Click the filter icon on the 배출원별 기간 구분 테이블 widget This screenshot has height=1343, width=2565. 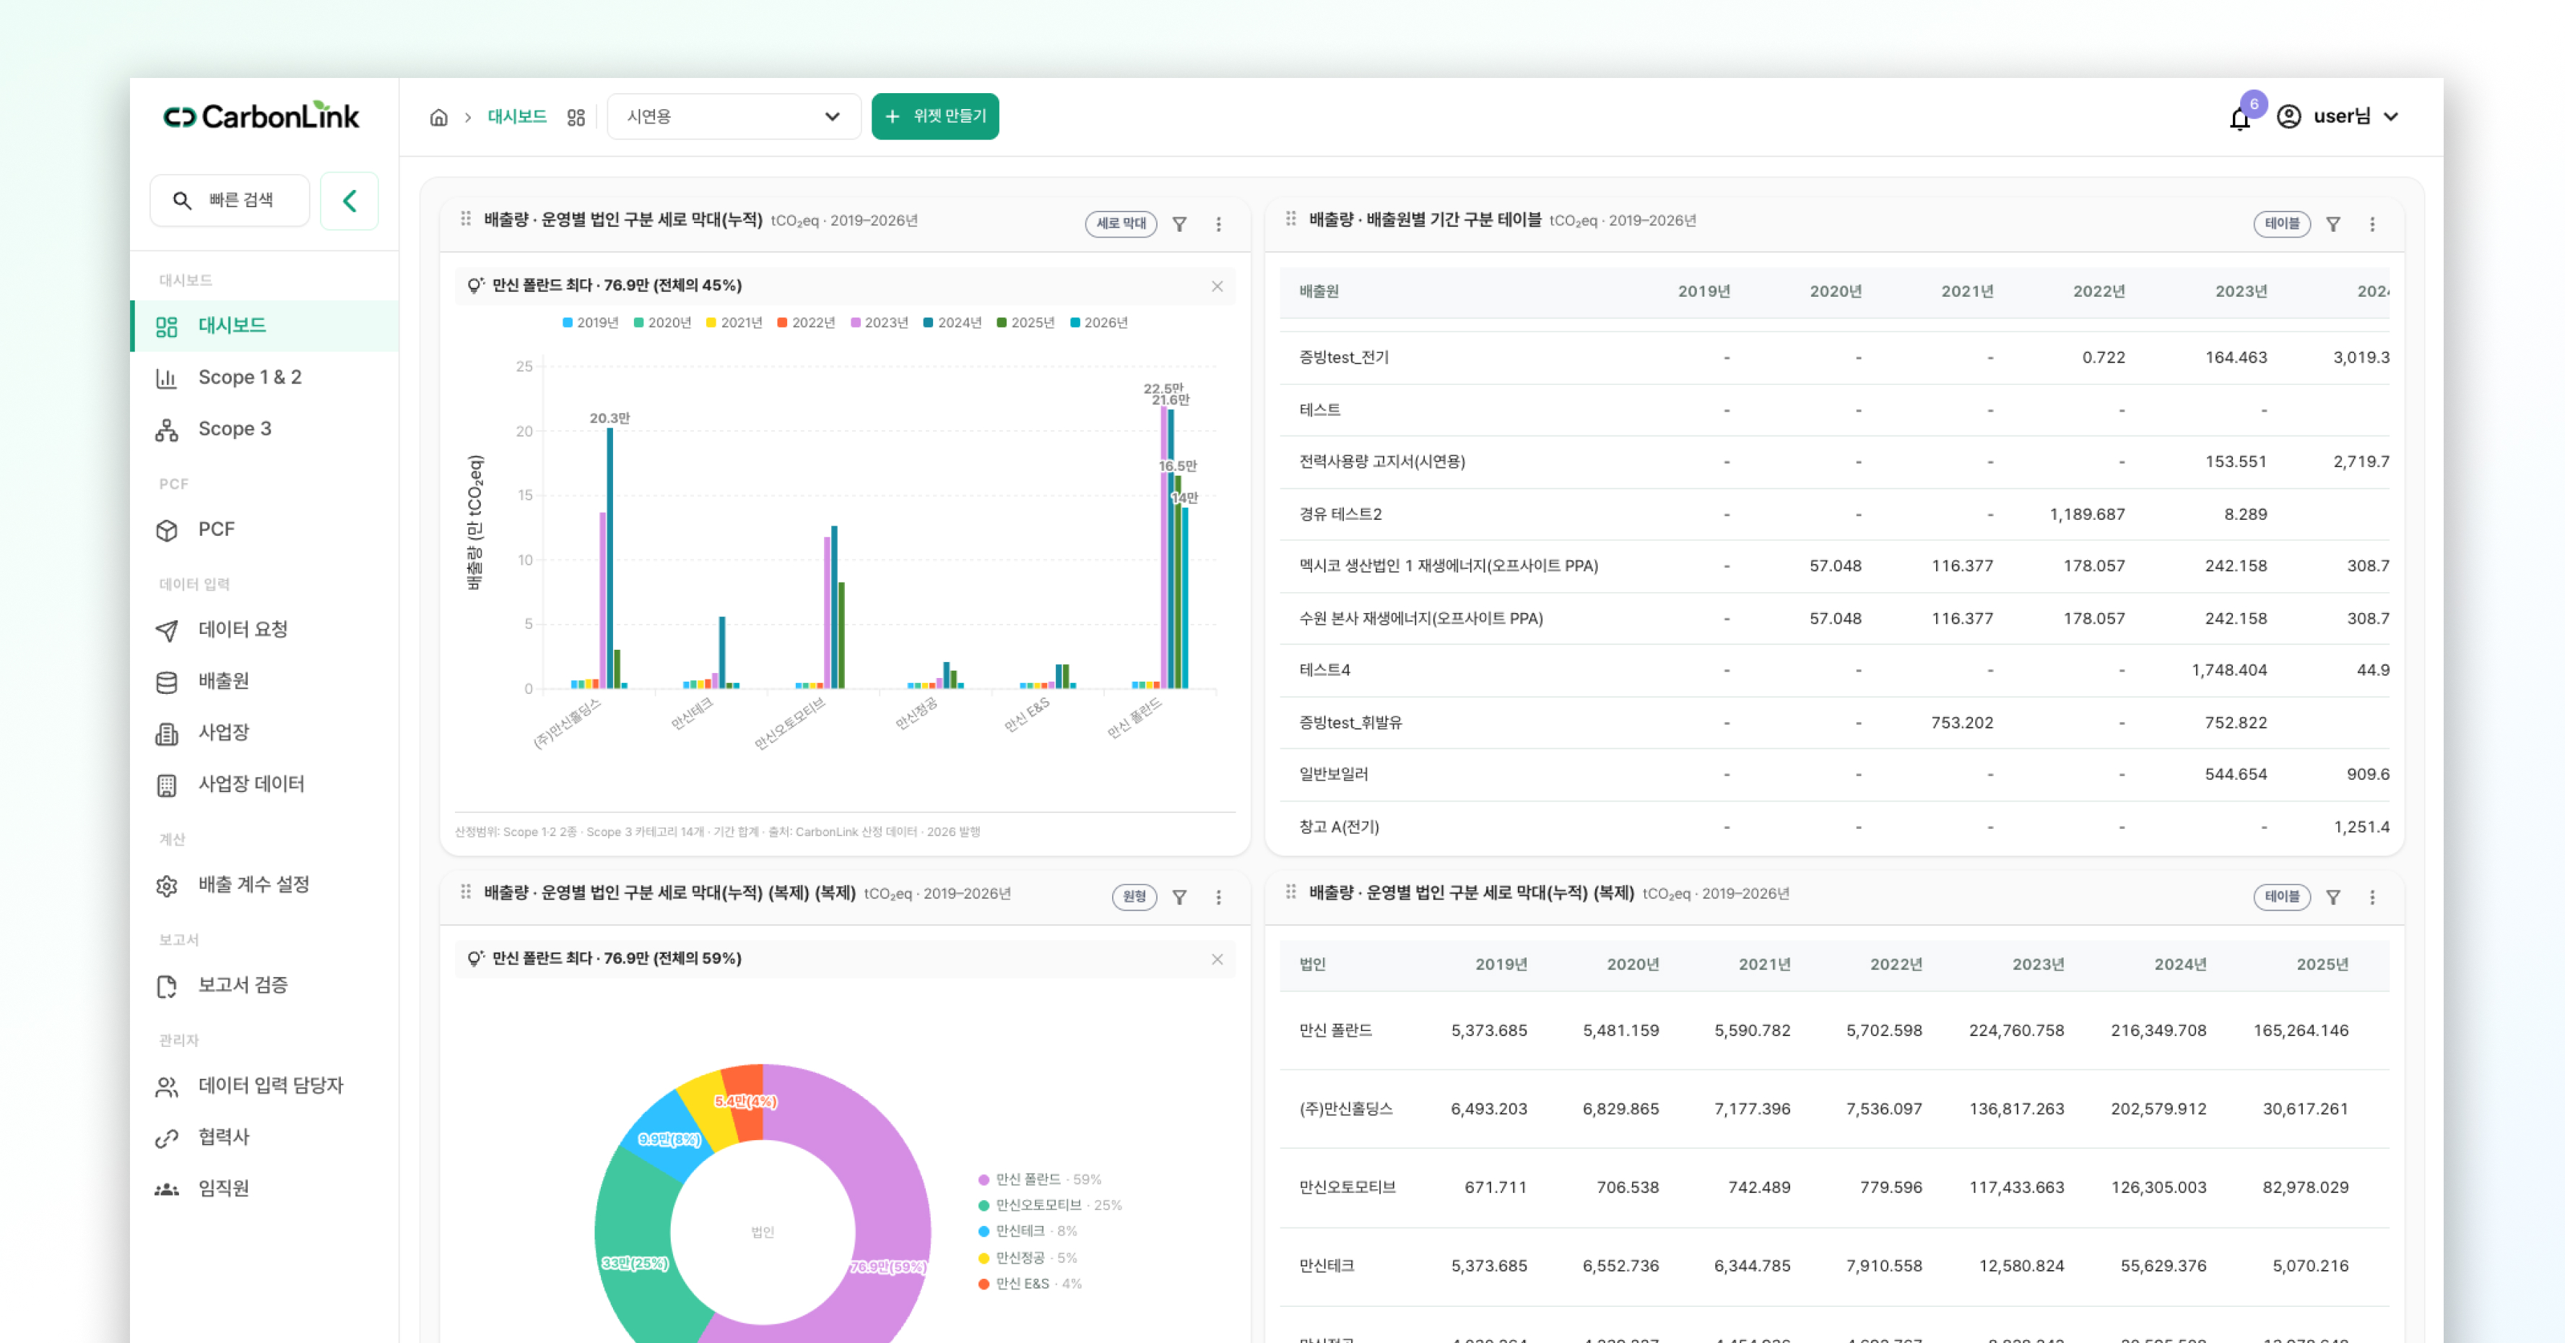2333,224
